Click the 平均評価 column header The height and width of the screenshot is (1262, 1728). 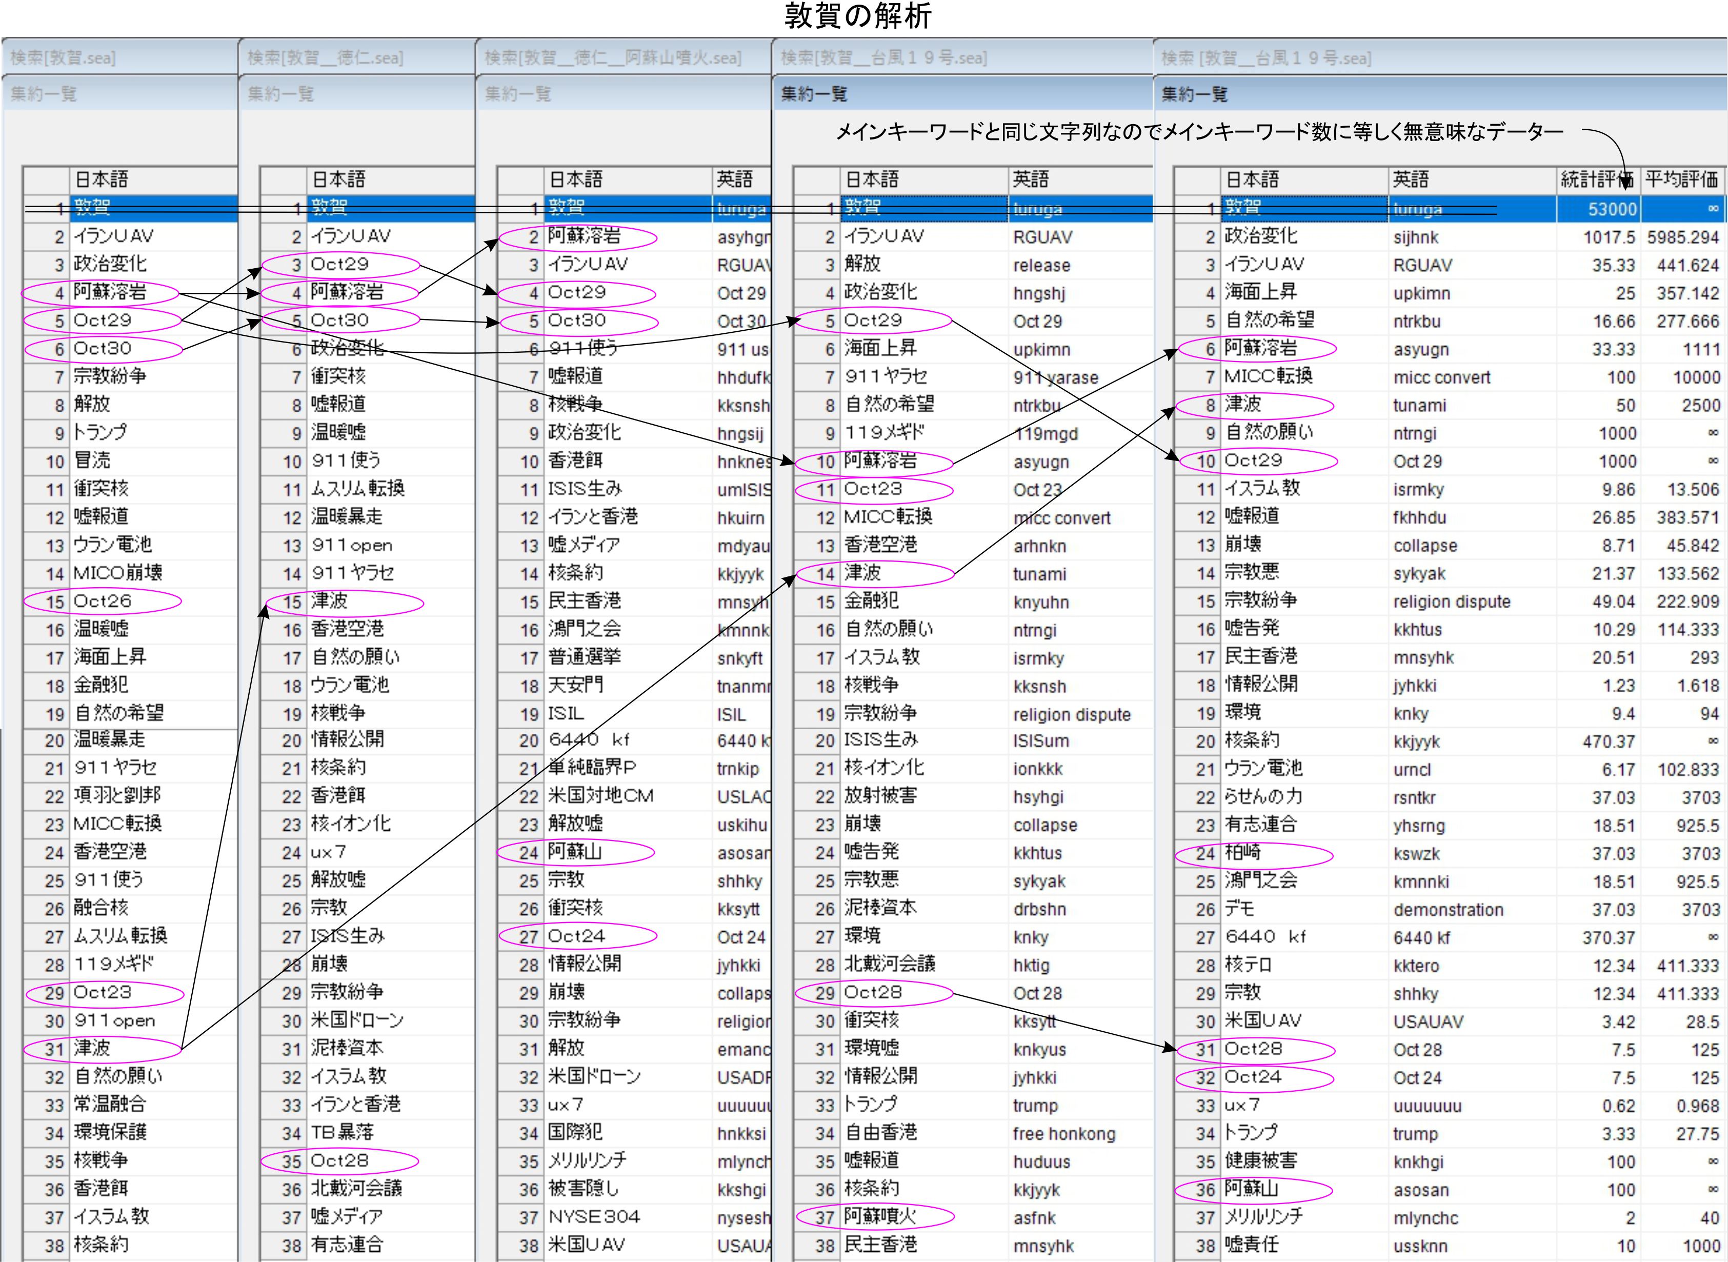[x=1682, y=179]
